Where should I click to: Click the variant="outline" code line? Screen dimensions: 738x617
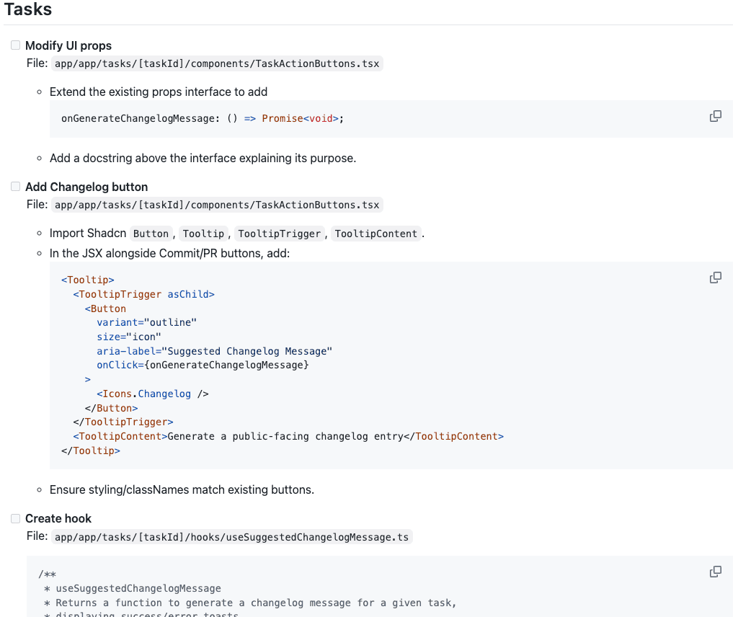click(146, 322)
